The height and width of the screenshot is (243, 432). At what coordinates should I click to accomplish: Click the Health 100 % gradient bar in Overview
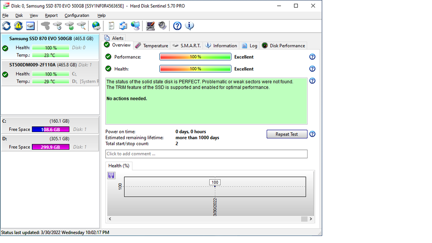[195, 69]
